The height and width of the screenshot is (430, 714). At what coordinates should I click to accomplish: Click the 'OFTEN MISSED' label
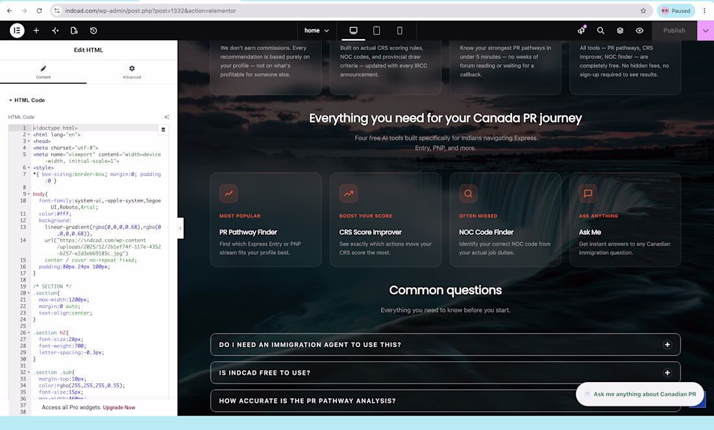[478, 216]
